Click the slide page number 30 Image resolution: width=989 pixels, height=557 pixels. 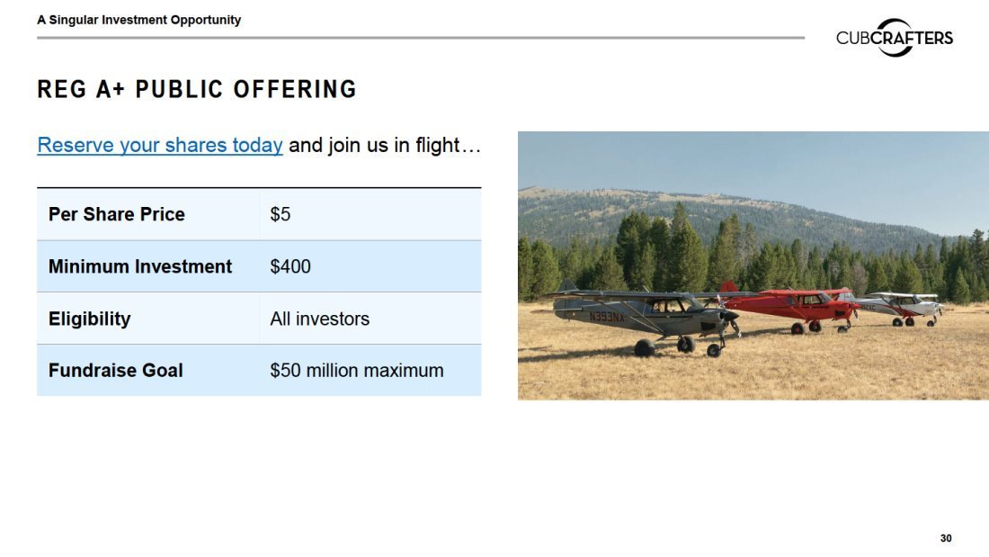click(946, 538)
